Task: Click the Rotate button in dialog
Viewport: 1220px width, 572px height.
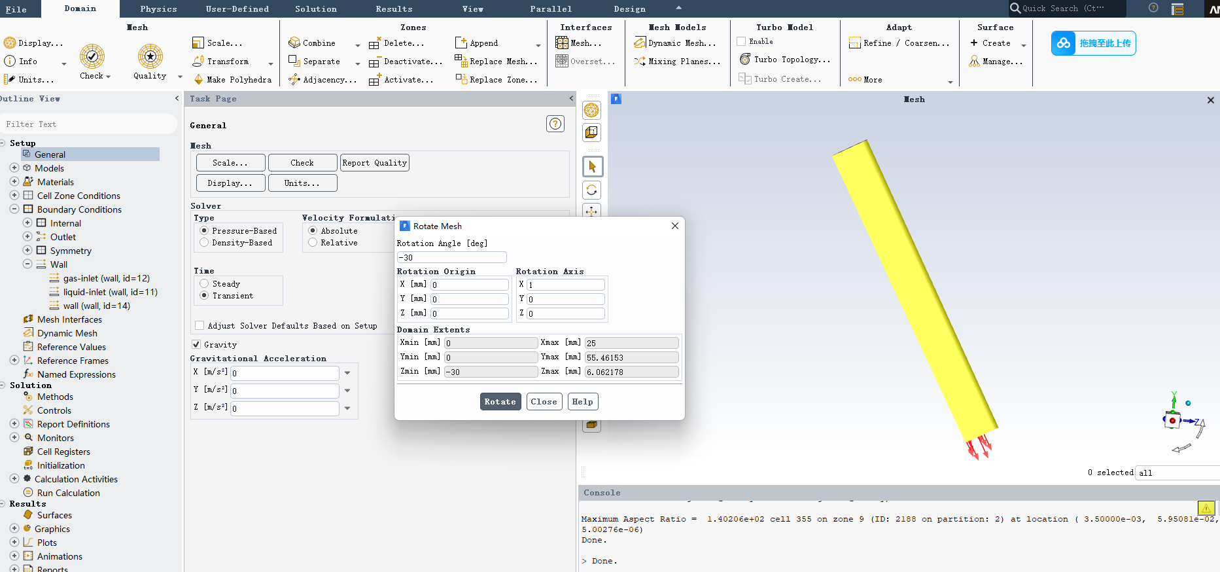Action: point(500,402)
